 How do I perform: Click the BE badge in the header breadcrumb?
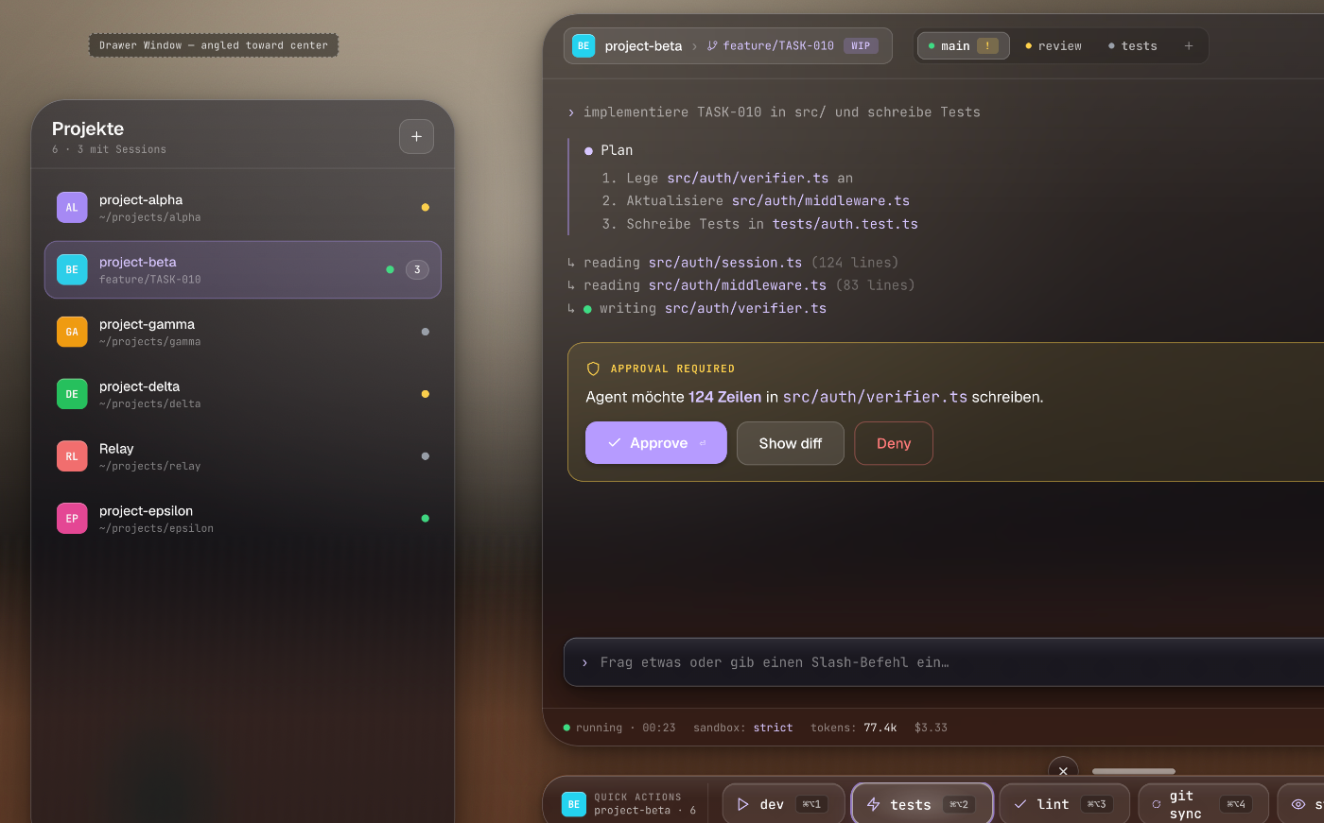coord(584,45)
